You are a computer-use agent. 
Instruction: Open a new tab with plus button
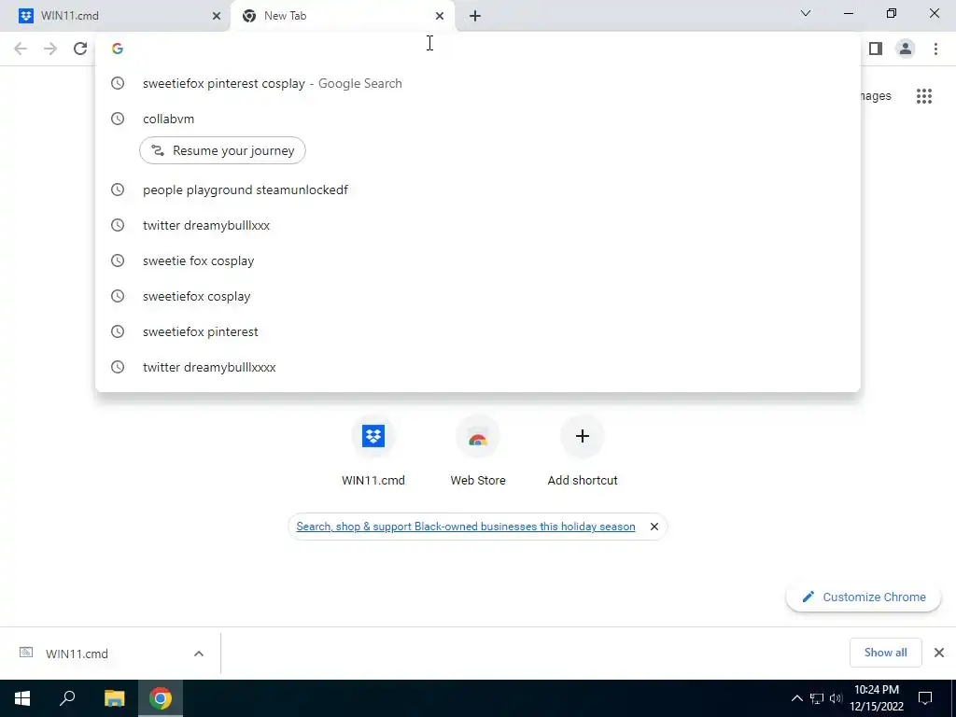pos(475,16)
